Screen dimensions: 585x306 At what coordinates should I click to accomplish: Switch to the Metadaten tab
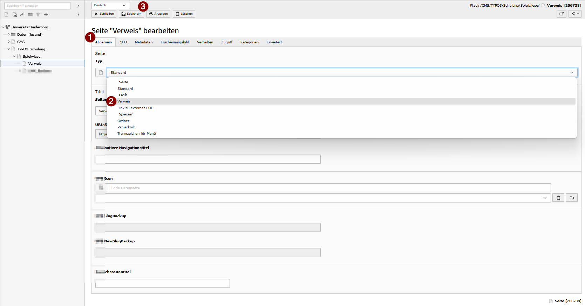coord(144,42)
